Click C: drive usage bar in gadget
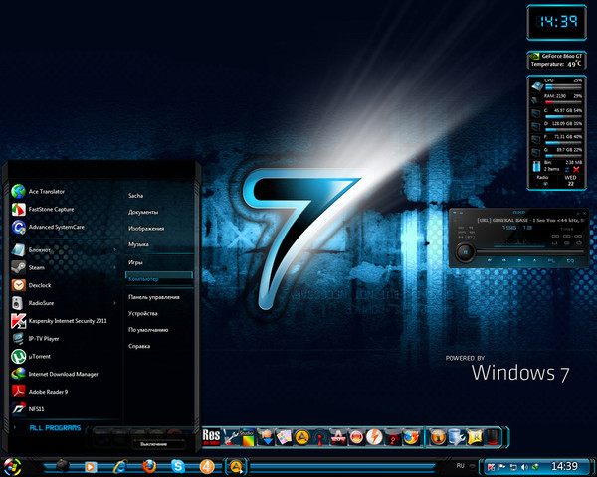 [563, 117]
